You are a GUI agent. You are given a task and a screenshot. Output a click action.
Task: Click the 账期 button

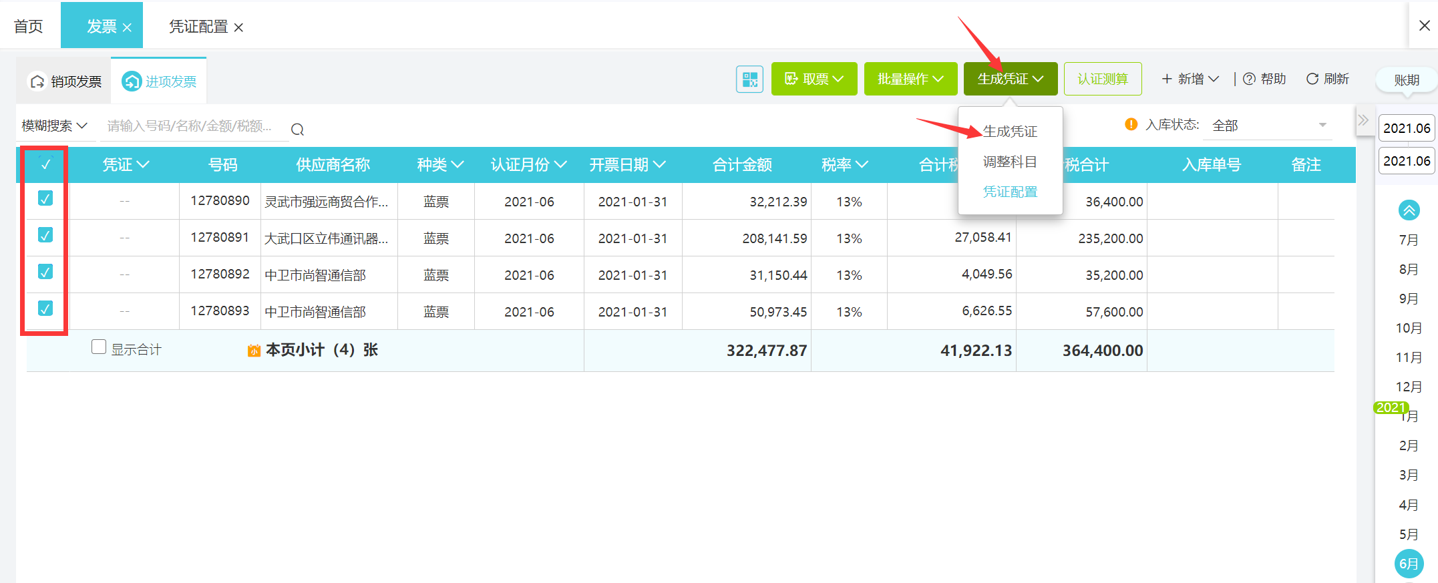coord(1406,80)
